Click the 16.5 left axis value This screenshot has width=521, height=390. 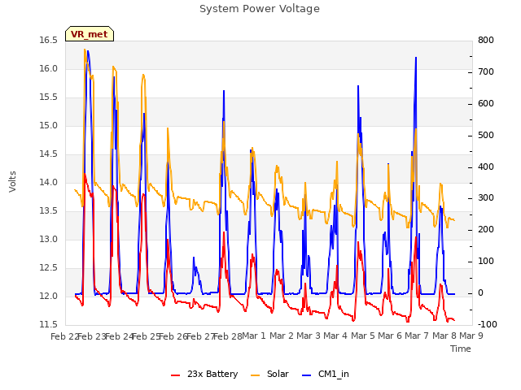(x=49, y=41)
